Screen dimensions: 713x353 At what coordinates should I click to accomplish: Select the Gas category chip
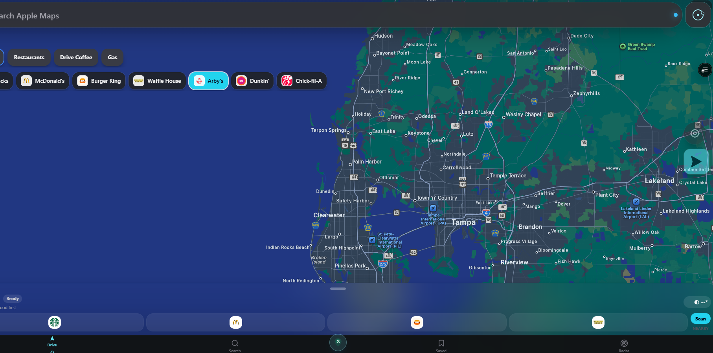[112, 57]
